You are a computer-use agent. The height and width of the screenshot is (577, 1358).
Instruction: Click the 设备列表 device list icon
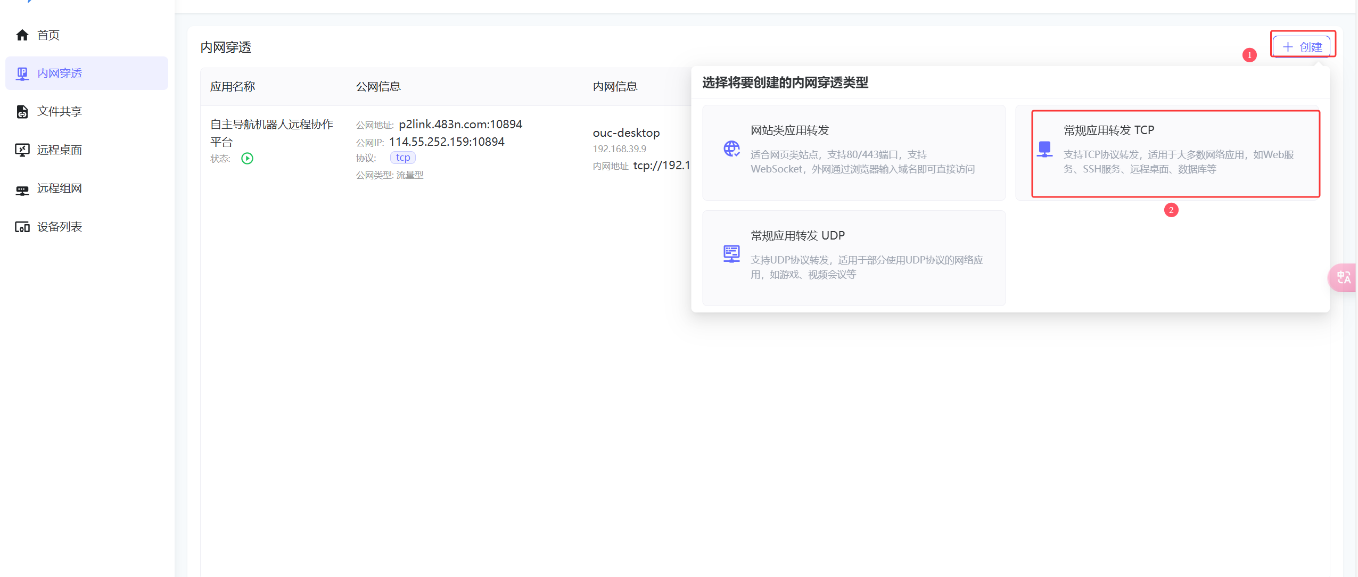22,227
